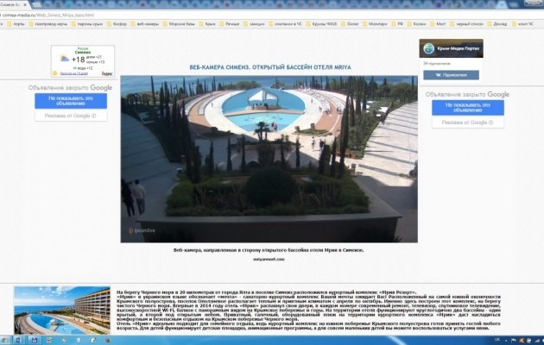Open the 'Круизы ЧМ18' bookmark folder
The height and width of the screenshot is (345, 544).
[321, 24]
